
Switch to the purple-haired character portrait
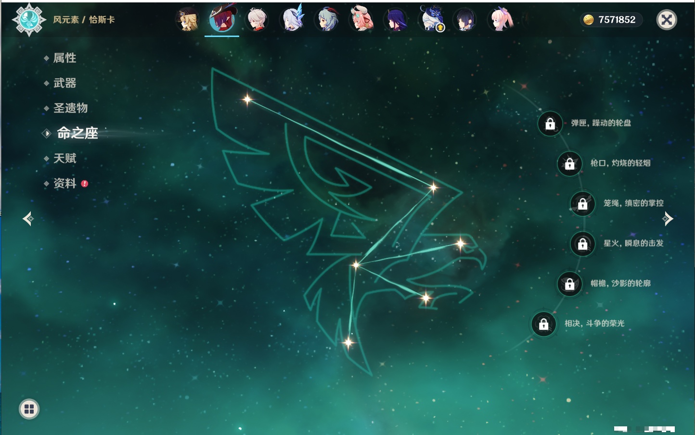click(x=396, y=20)
